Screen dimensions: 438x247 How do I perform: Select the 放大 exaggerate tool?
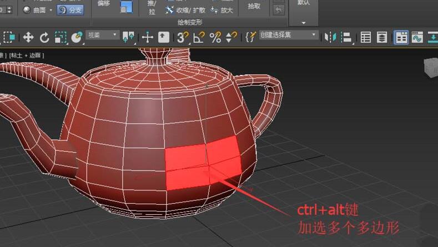pyautogui.click(x=222, y=11)
